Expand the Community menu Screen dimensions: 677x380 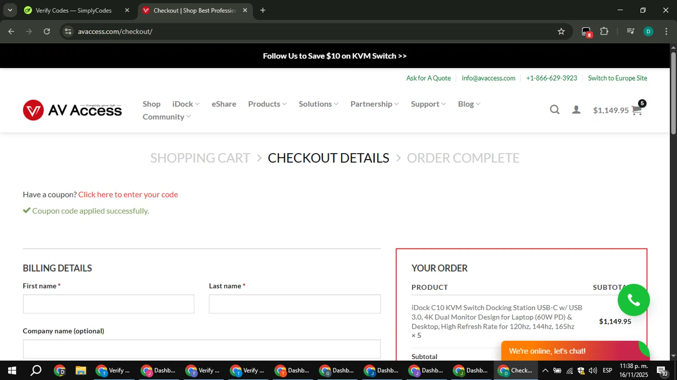167,117
